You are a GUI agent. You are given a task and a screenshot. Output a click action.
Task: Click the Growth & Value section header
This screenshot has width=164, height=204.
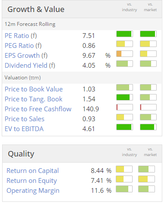36,9
